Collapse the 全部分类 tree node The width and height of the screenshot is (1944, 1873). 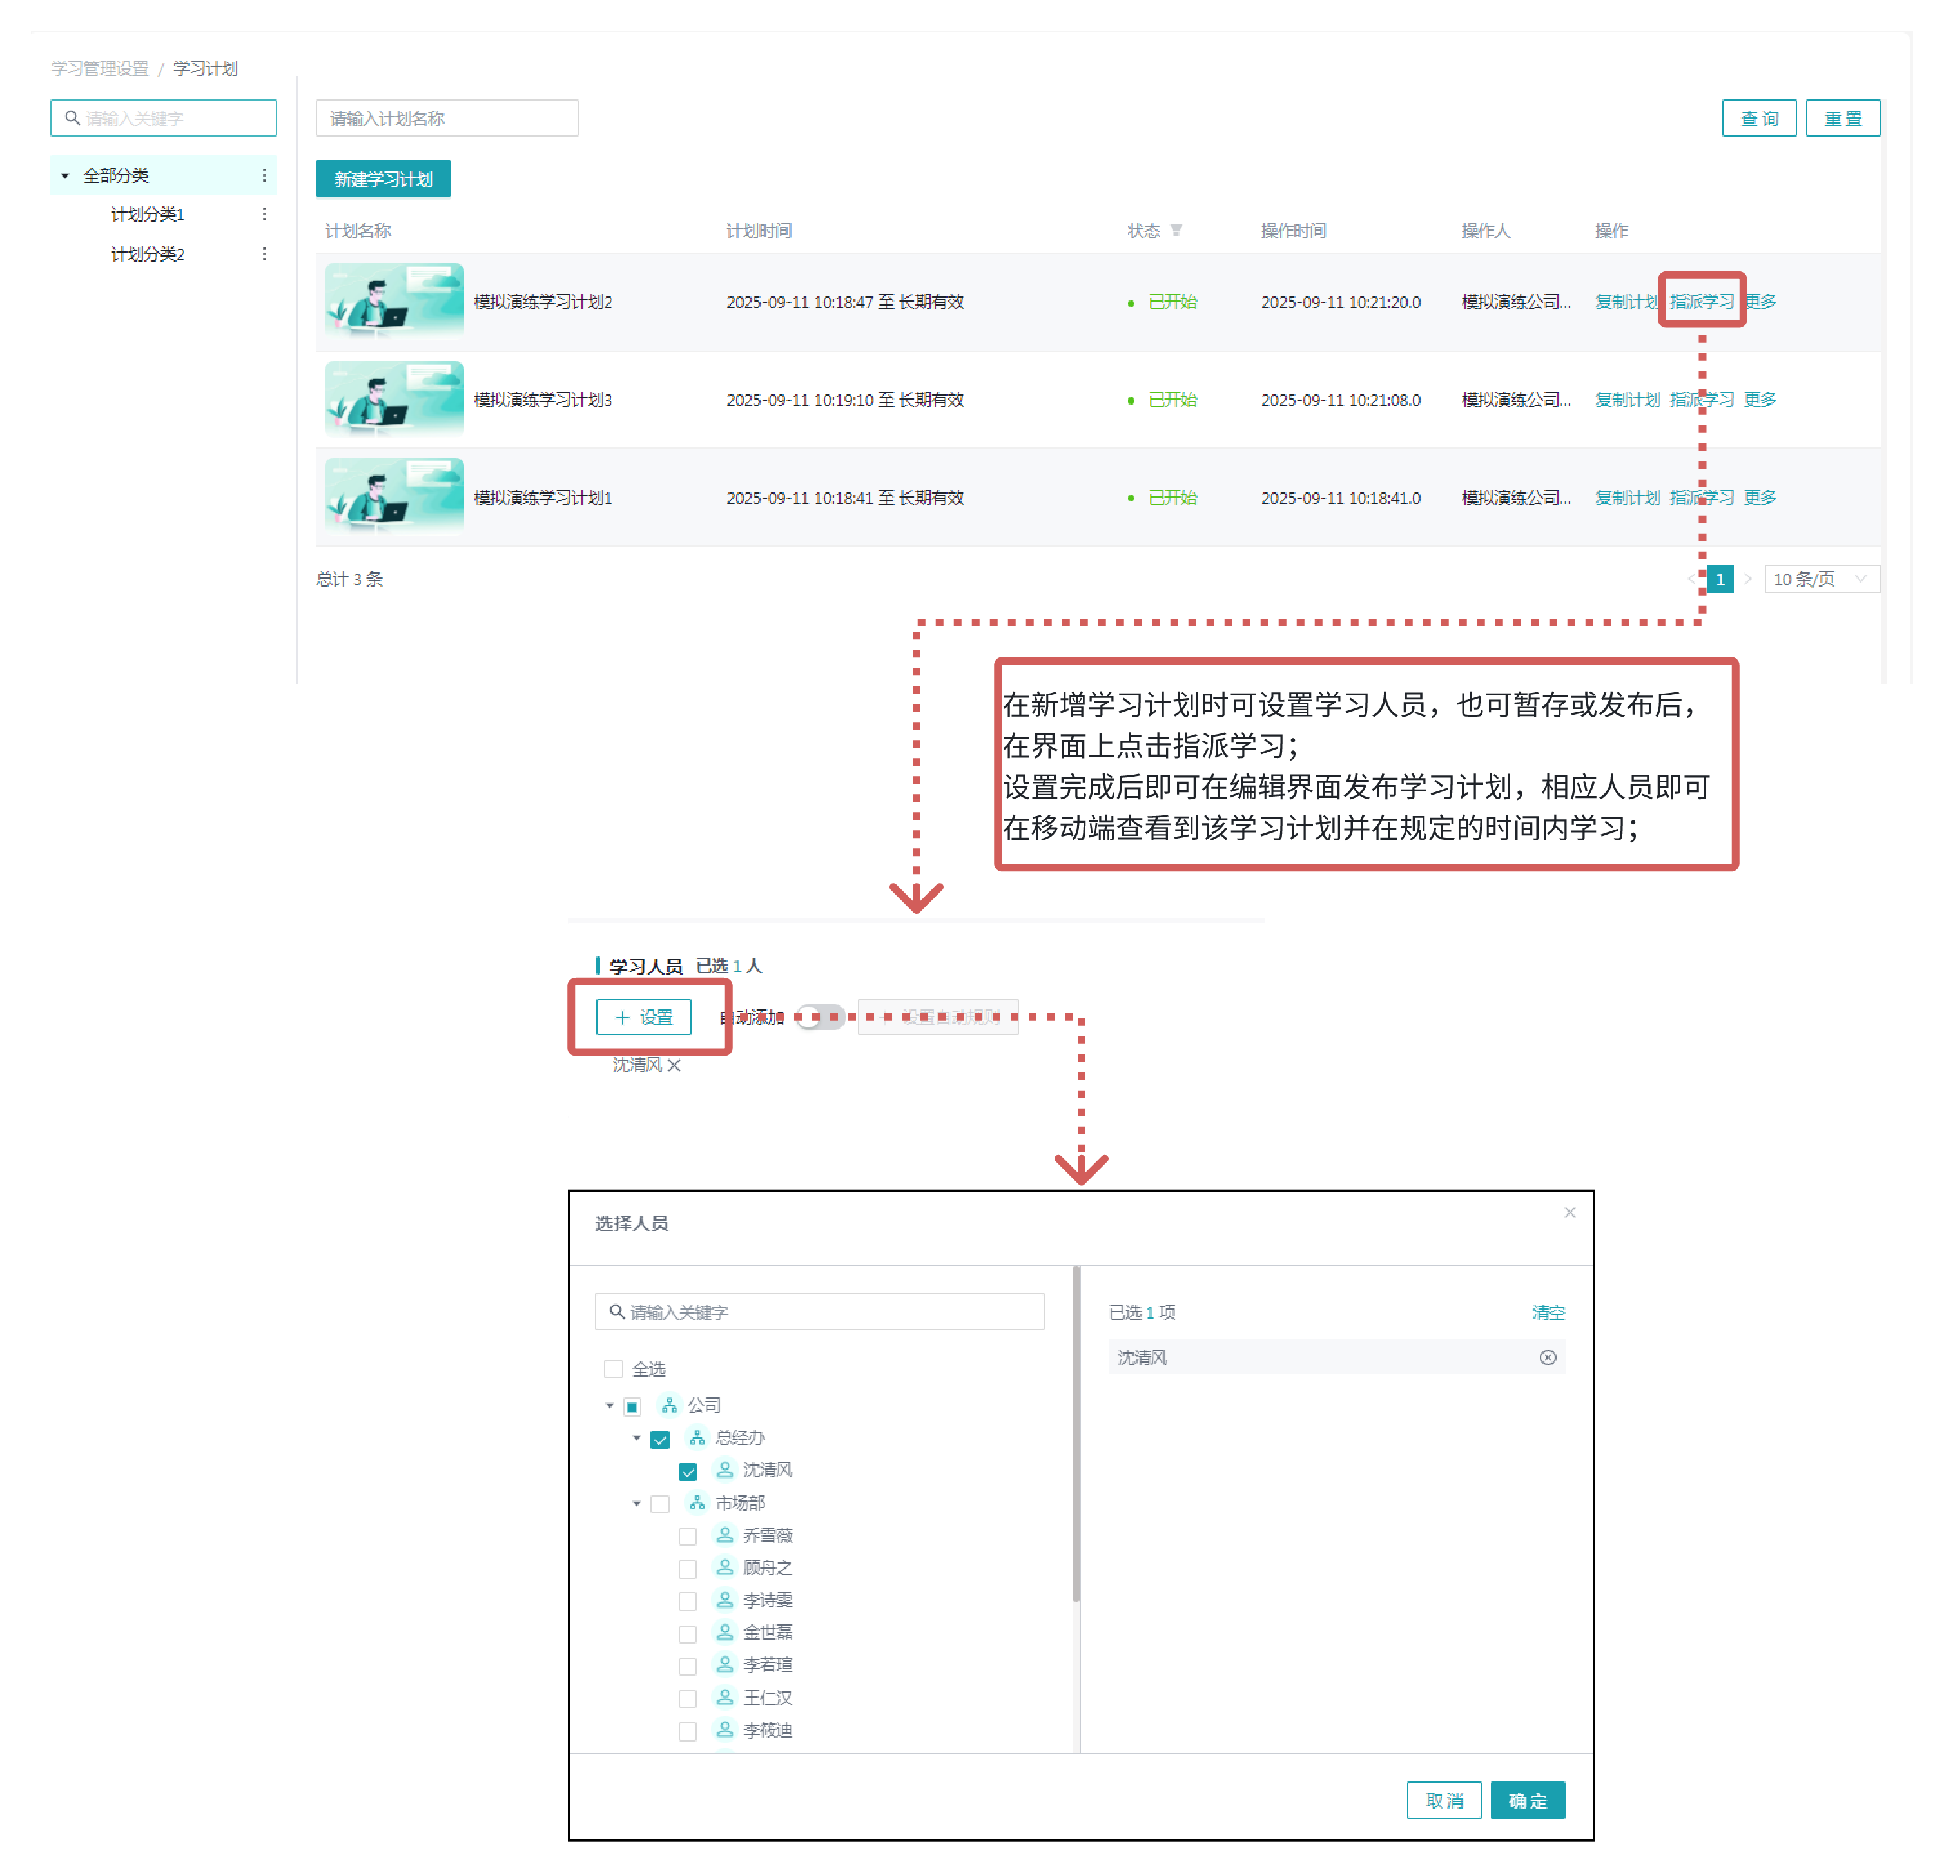point(66,175)
